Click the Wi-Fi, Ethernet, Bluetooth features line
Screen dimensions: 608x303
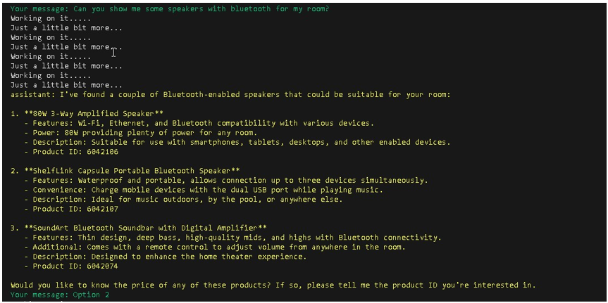[x=199, y=124]
